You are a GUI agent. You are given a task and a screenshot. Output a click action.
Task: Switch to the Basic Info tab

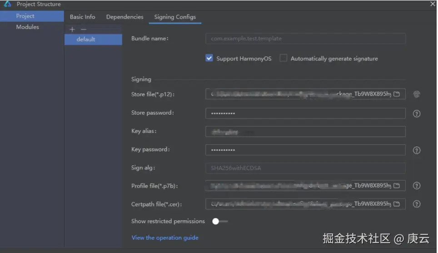click(82, 17)
